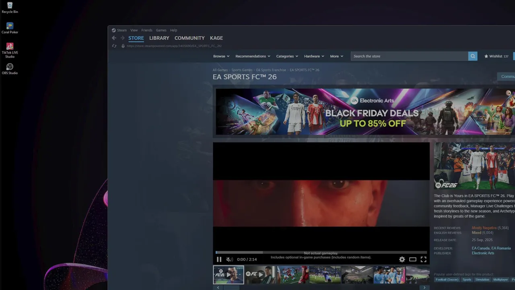The image size is (515, 290).
Task: Click the Football (Soccer) tag
Action: [447, 280]
